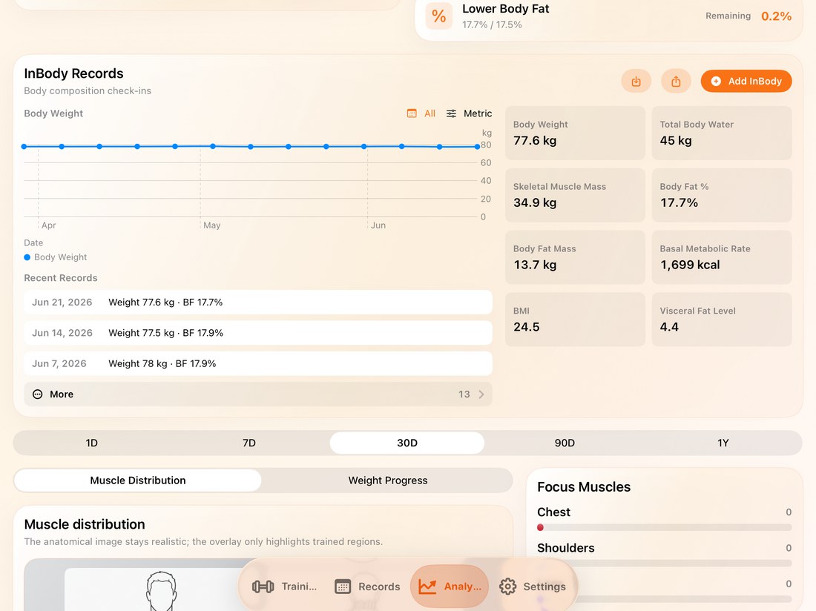Click the sliders icon beside Metric
Image resolution: width=816 pixels, height=611 pixels.
pos(451,113)
